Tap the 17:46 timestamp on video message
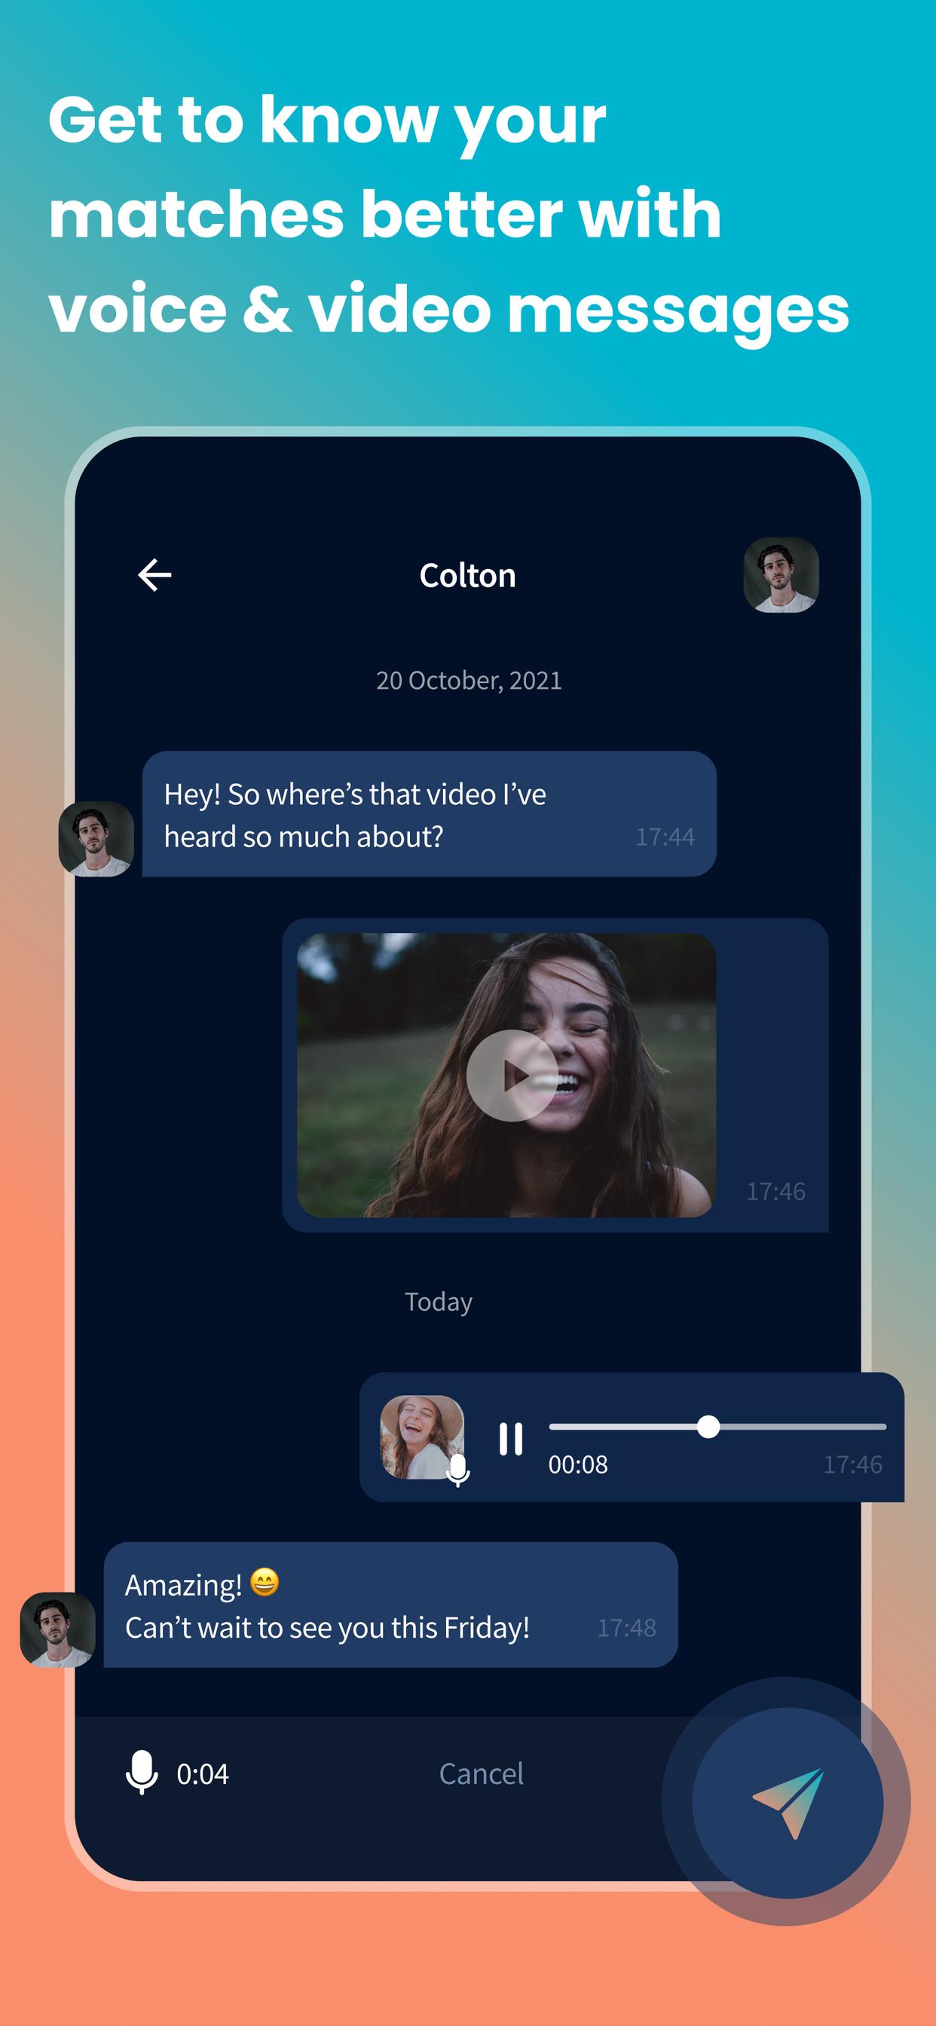The width and height of the screenshot is (936, 2026). (775, 1192)
